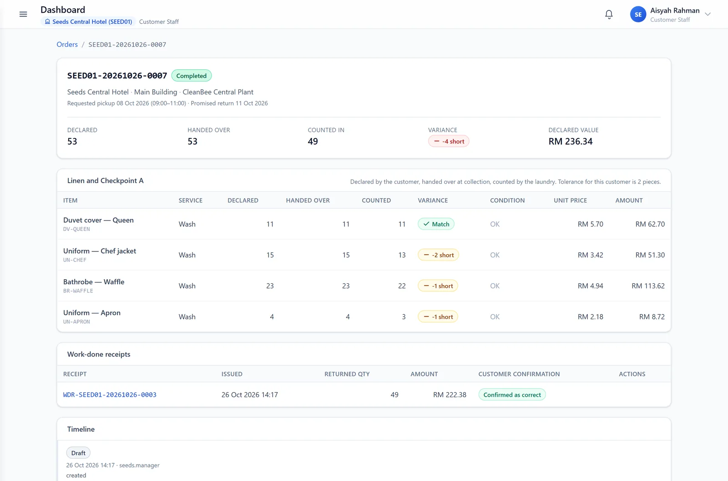The width and height of the screenshot is (728, 481).
Task: Click the -1 short badge for Uniform Apron
Action: (x=438, y=317)
